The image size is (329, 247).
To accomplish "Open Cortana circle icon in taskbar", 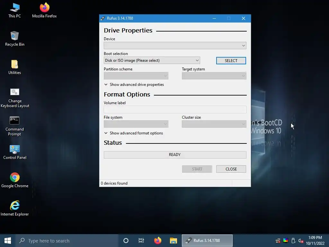I will click(126, 241).
